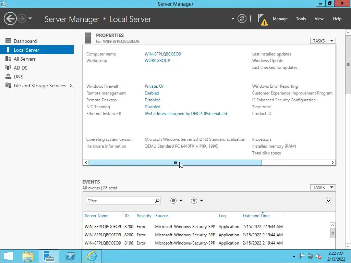Screen dimensions: 351x263
Task: Sort events by Server Name column
Action: (x=97, y=216)
